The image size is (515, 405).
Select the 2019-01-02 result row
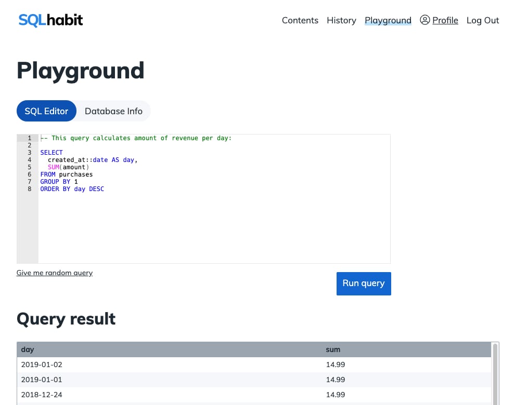click(42, 365)
